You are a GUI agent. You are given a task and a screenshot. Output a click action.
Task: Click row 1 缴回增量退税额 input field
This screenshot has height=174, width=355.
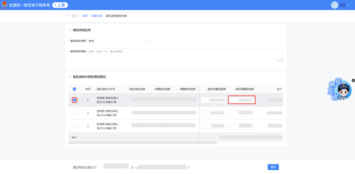click(242, 100)
